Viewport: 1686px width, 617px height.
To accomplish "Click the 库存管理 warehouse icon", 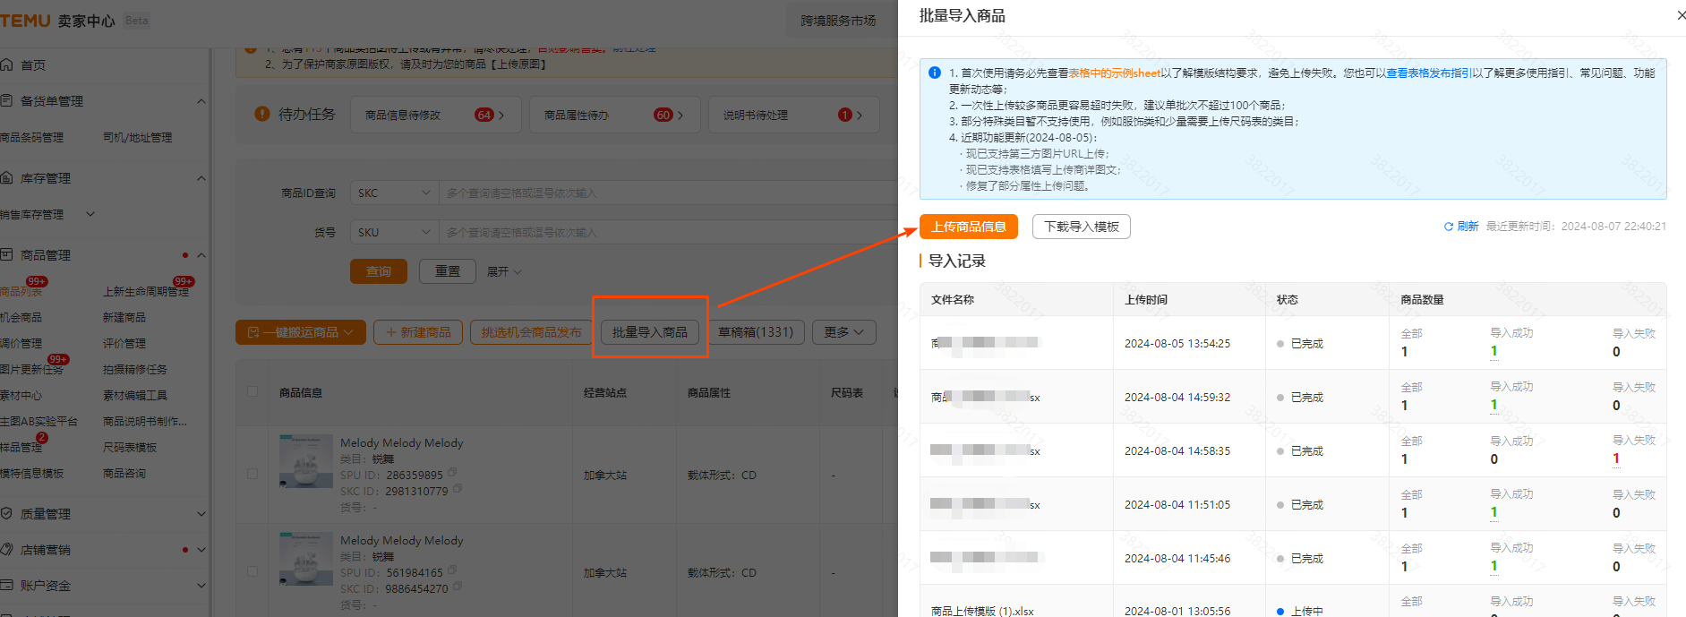I will tap(7, 178).
